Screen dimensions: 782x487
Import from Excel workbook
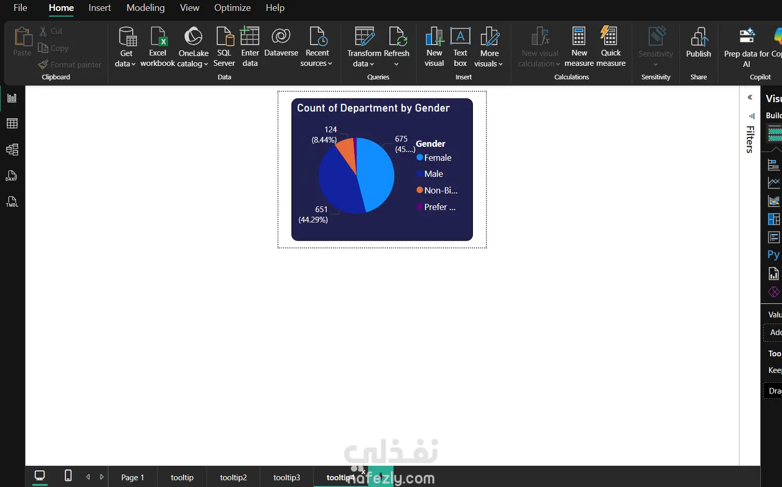[158, 47]
